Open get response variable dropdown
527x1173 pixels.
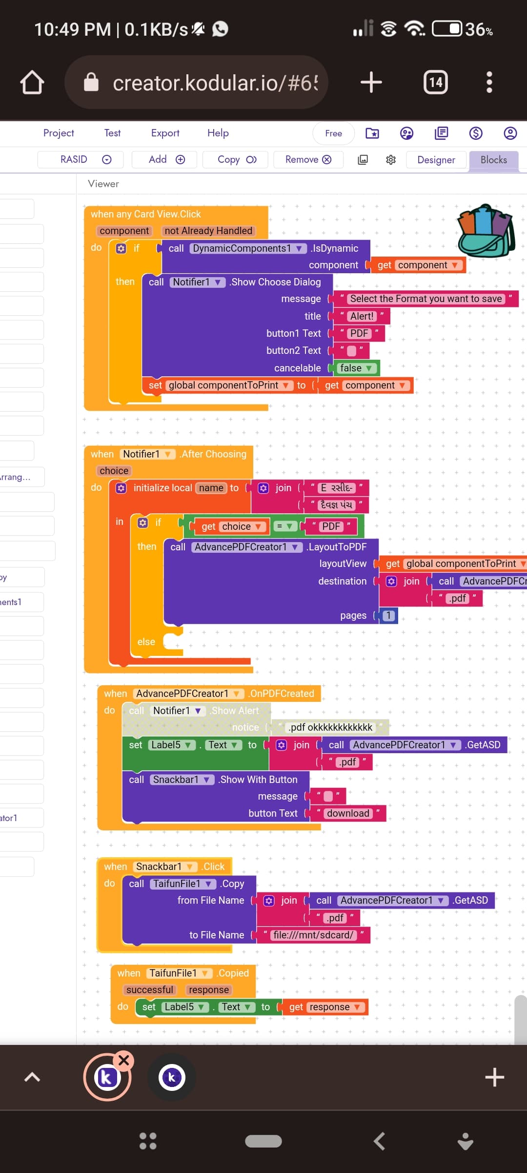click(336, 1007)
